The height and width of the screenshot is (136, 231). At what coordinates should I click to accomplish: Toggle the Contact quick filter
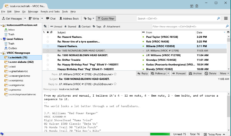pos(84,26)
